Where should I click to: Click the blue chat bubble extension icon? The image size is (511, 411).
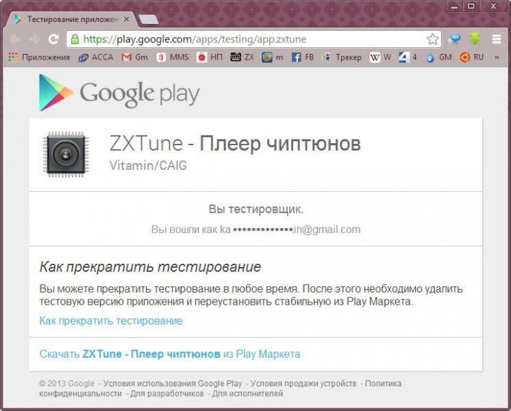click(x=454, y=39)
